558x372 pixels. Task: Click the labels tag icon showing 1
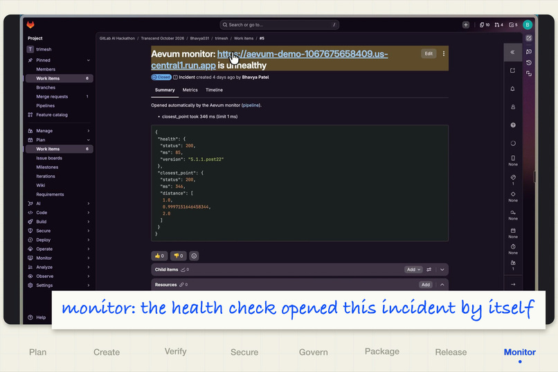click(x=513, y=179)
